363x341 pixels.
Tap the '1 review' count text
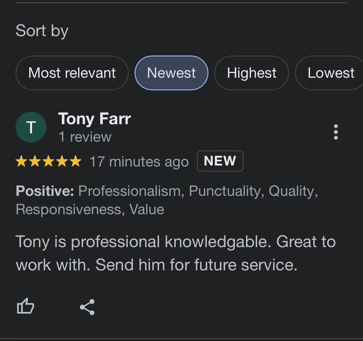pos(85,137)
